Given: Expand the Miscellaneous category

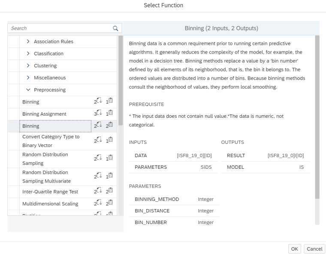Looking at the screenshot, I should (x=28, y=78).
